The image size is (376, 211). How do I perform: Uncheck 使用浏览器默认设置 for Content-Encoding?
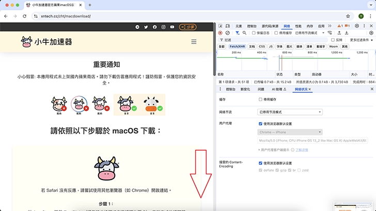pyautogui.click(x=260, y=163)
